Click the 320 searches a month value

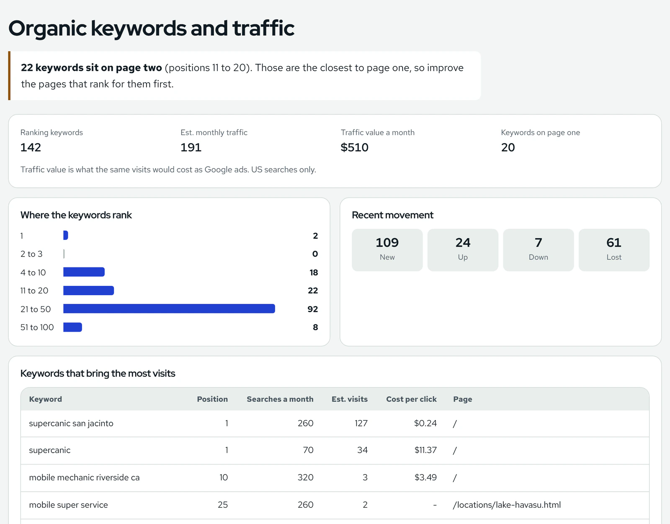306,477
